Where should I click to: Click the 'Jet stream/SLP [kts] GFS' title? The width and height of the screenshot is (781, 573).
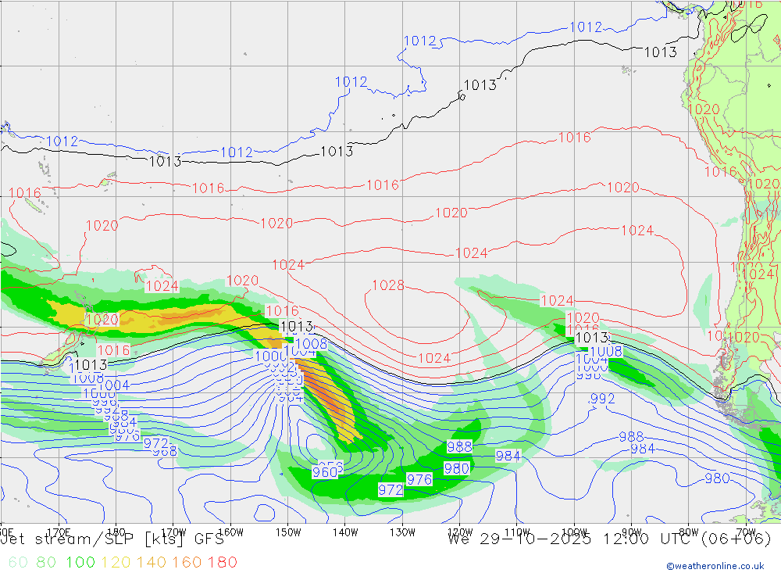[x=112, y=539]
